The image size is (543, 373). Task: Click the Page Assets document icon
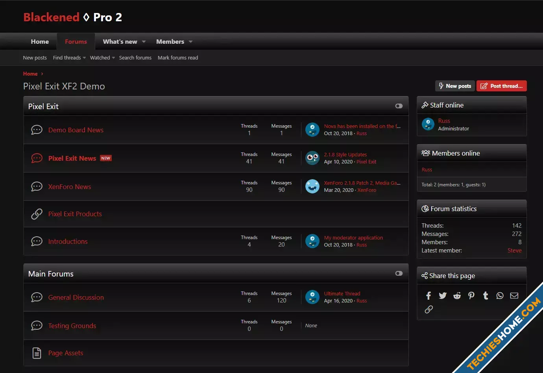[37, 353]
